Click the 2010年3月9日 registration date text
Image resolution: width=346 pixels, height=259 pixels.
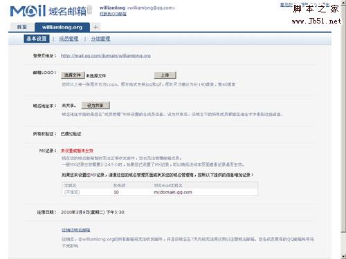pyautogui.click(x=93, y=212)
